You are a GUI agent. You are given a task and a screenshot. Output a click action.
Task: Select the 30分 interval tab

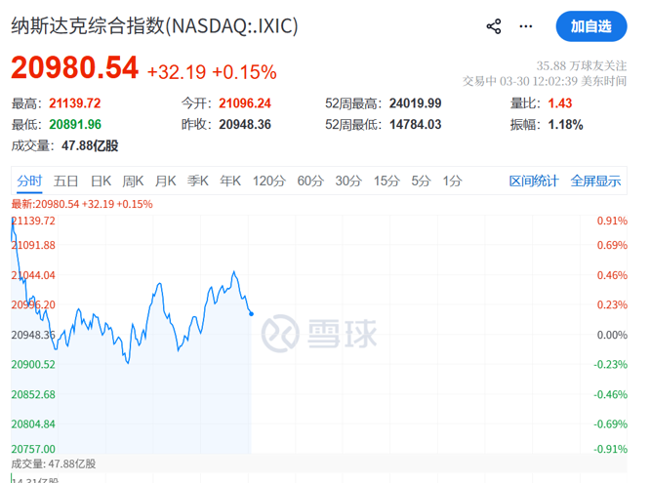click(x=348, y=181)
